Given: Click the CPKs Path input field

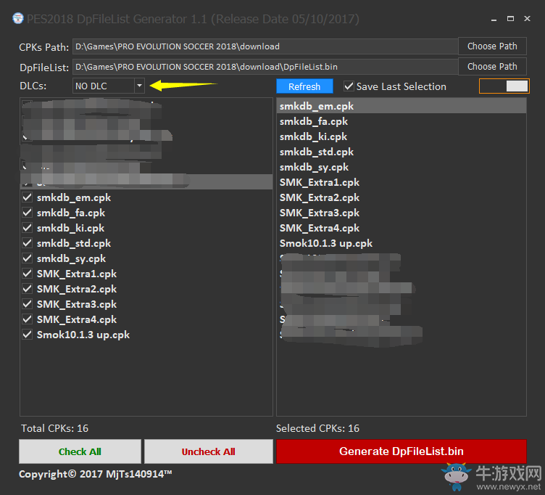Looking at the screenshot, I should click(265, 46).
